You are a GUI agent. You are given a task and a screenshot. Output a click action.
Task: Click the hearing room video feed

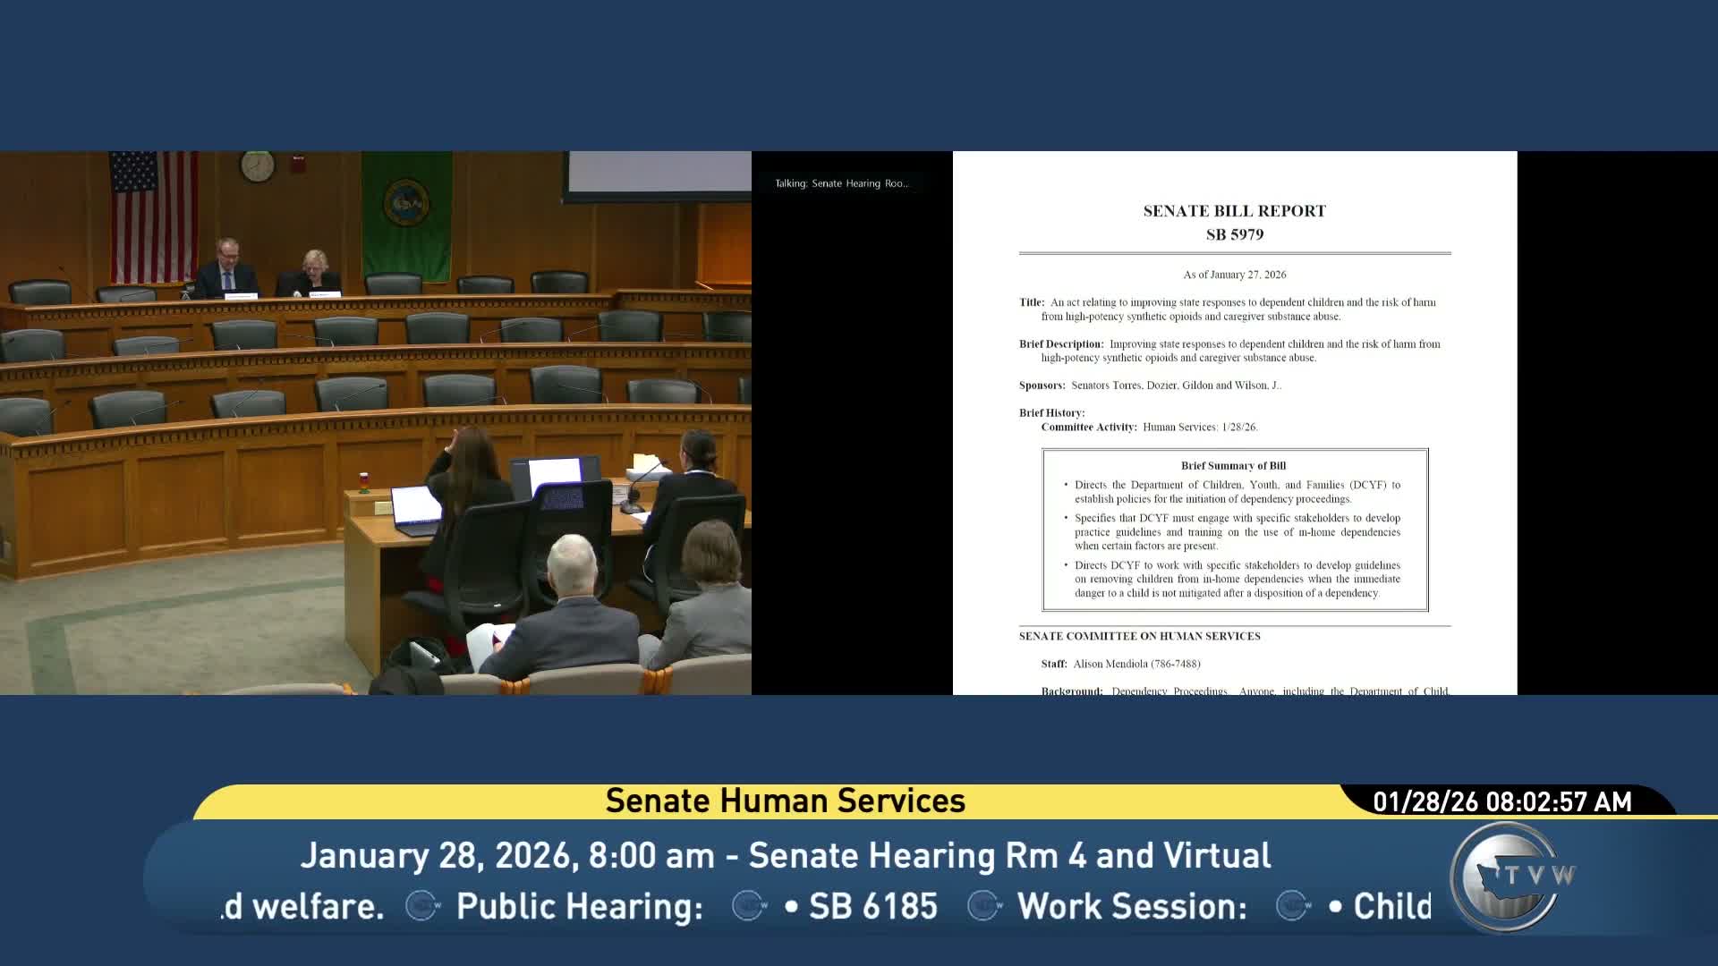(375, 422)
